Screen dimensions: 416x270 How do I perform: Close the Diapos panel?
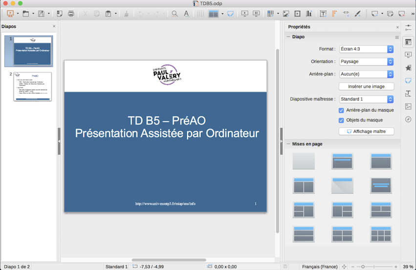pos(54,26)
